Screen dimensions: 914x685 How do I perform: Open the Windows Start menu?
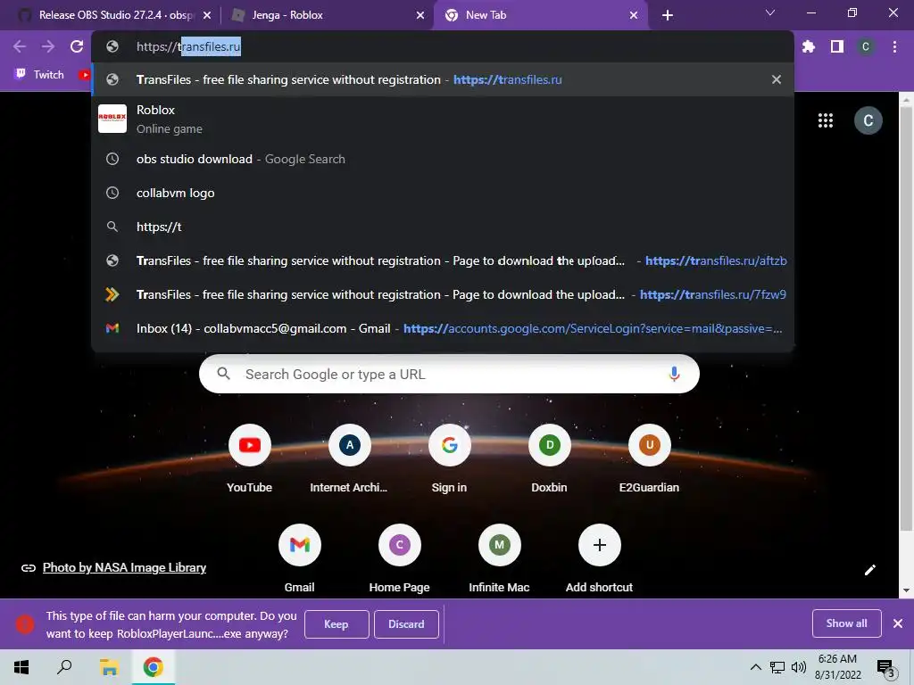coord(21,667)
